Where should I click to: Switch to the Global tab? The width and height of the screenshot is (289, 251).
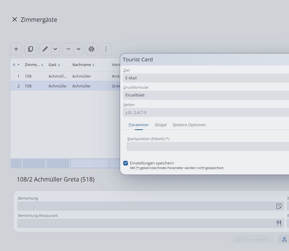coord(160,125)
